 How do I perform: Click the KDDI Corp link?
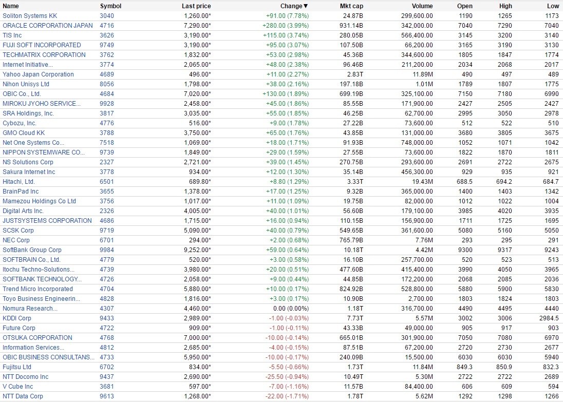coord(17,318)
